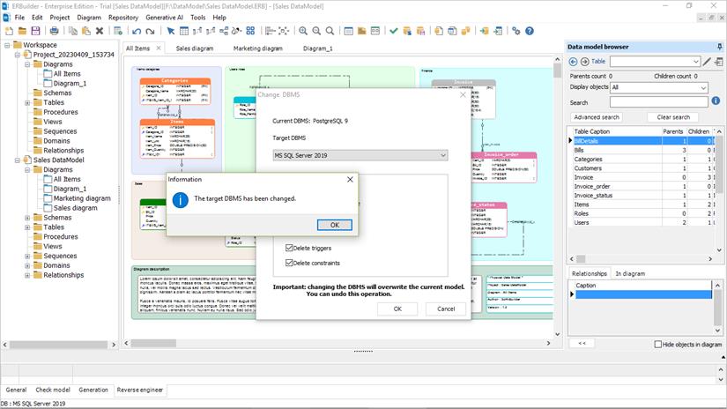
Task: Open the File menu
Action: pos(19,17)
